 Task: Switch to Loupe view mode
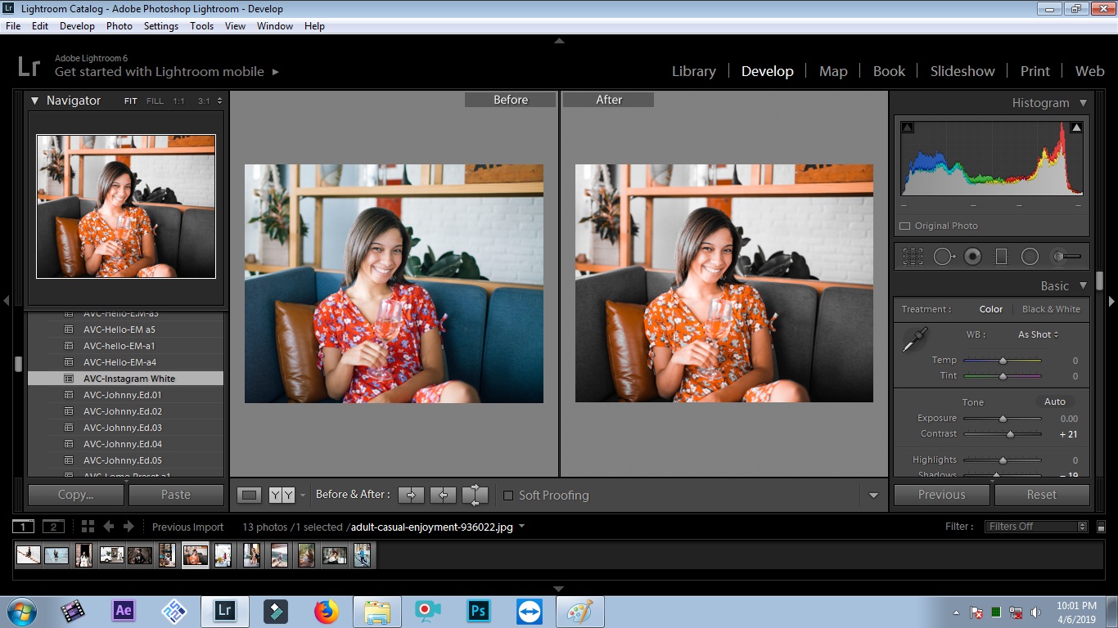250,495
